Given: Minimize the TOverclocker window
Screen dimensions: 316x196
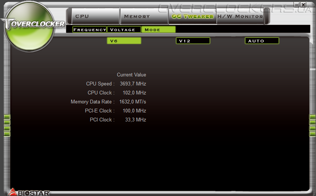Looking at the screenshot, I should click(297, 4).
